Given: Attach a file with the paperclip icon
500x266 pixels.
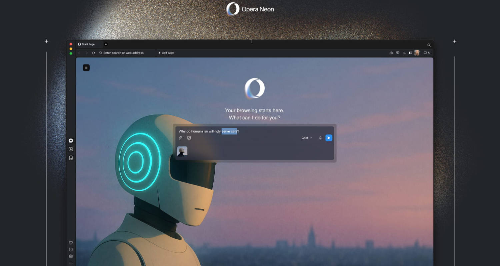Looking at the screenshot, I should click(180, 138).
